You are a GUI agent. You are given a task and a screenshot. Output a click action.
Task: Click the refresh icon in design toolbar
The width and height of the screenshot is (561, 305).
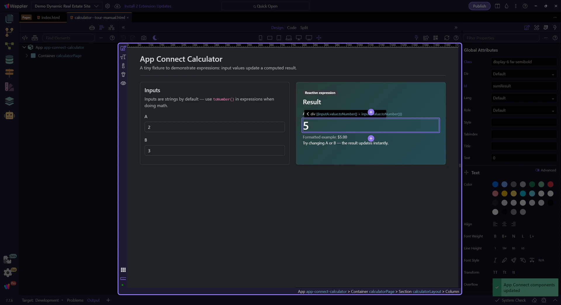(x=446, y=38)
